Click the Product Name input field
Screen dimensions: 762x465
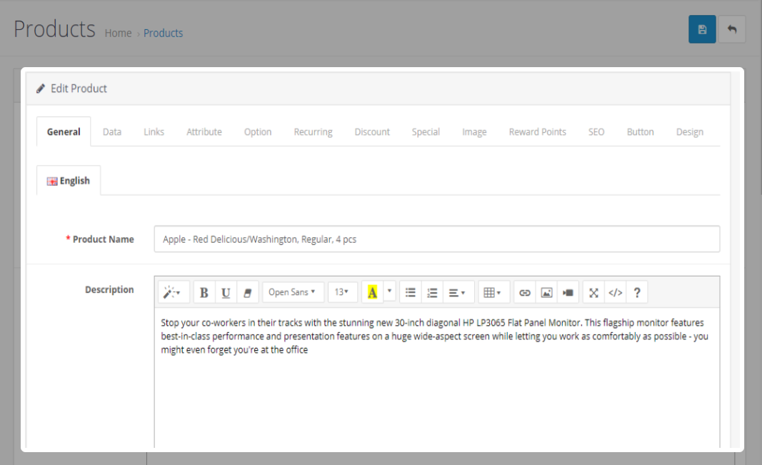click(436, 239)
